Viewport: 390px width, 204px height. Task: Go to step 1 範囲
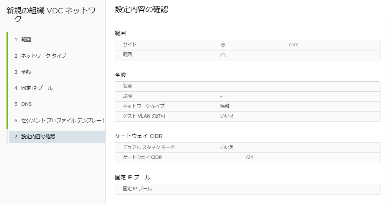coord(26,40)
